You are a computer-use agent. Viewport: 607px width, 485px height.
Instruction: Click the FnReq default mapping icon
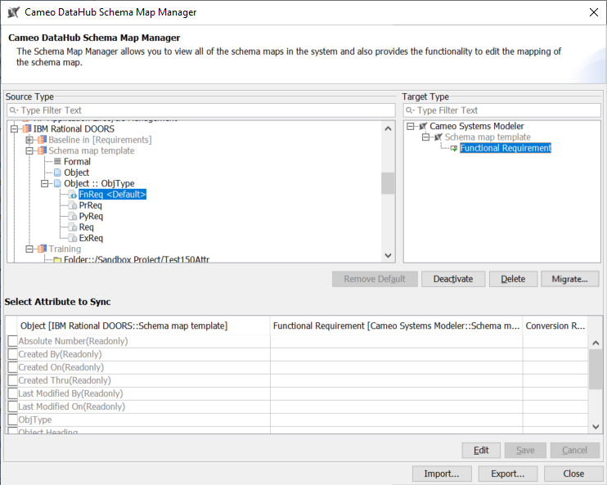pyautogui.click(x=73, y=195)
